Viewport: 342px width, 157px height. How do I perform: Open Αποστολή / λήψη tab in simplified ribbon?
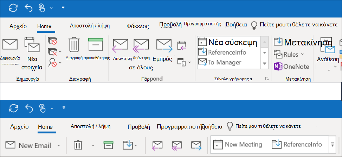(x=91, y=126)
